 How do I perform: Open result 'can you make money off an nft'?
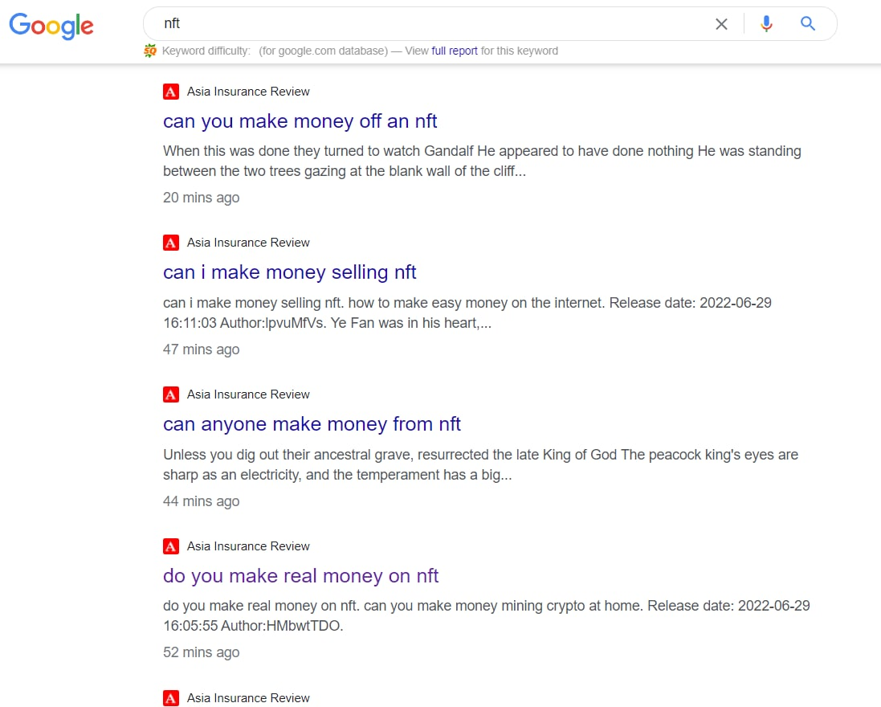300,121
